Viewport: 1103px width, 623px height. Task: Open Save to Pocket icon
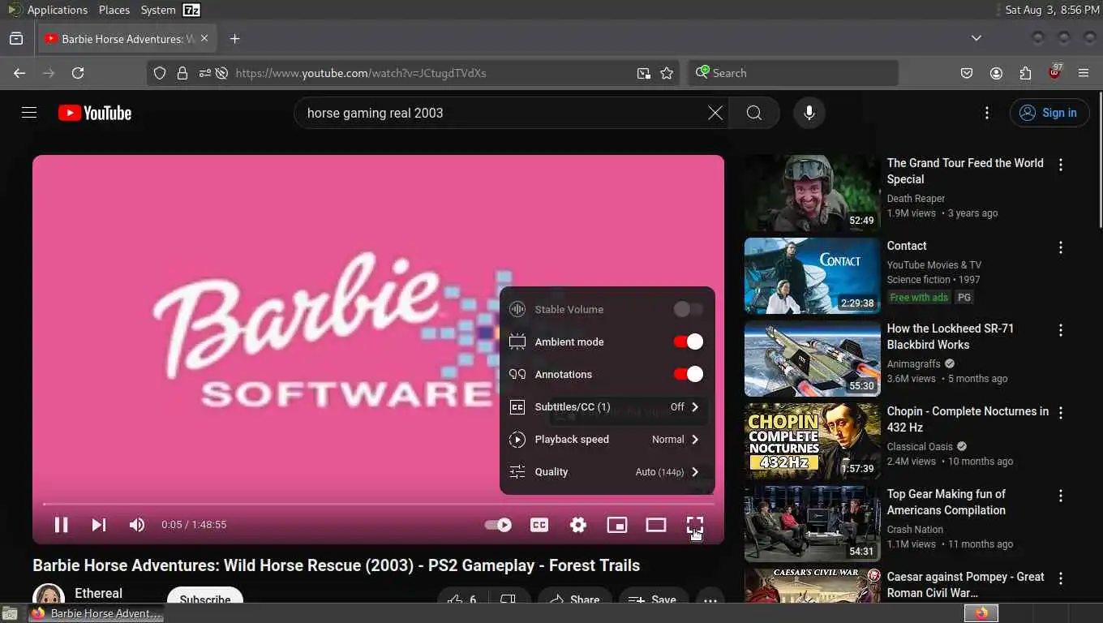(x=967, y=73)
